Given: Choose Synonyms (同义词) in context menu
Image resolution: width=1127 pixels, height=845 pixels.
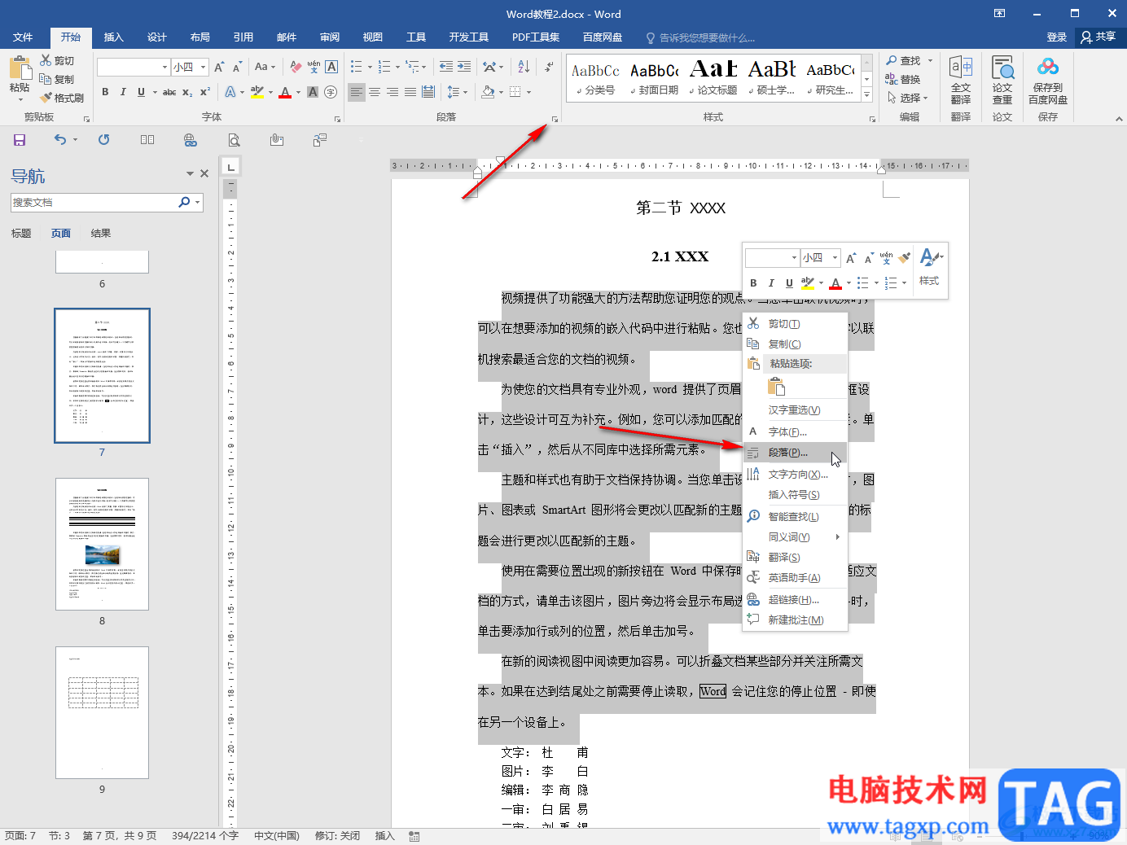Looking at the screenshot, I should [x=796, y=537].
